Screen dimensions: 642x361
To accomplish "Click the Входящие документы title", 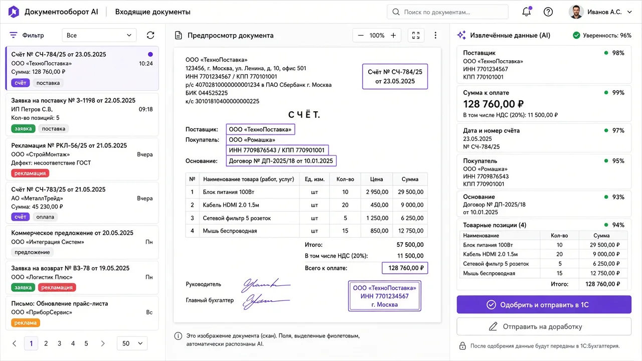I will (153, 12).
